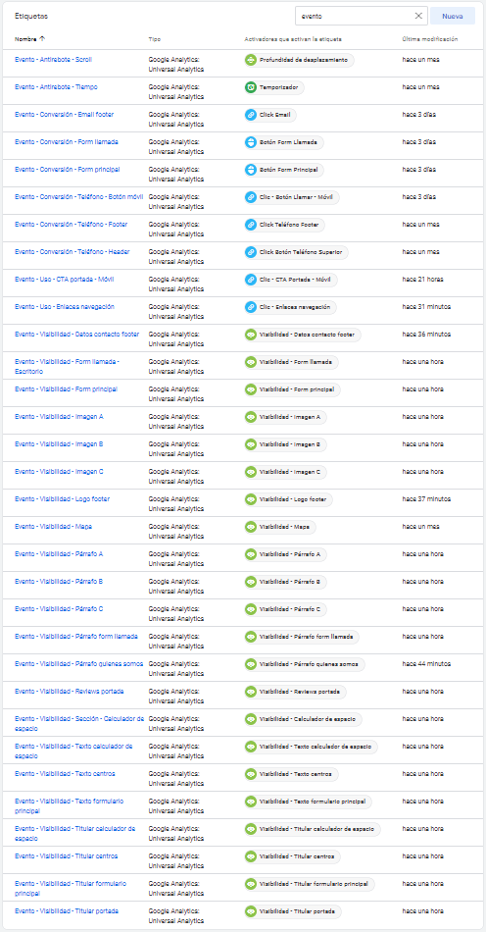The height and width of the screenshot is (932, 486).
Task: Open tag Evento - Conversión - Email footer
Action: [64, 114]
